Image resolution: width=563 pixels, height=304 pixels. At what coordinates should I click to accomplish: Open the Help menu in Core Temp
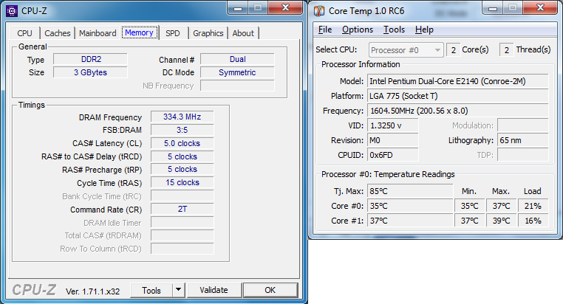(424, 30)
